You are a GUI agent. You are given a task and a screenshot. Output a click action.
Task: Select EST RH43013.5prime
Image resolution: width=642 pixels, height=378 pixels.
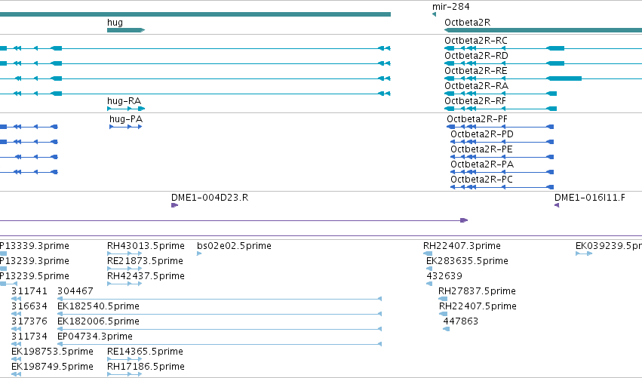146,246
